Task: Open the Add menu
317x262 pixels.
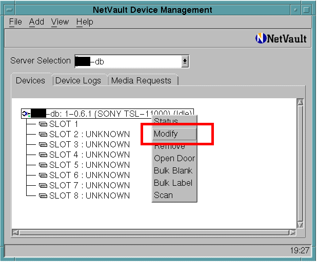Action: pyautogui.click(x=36, y=22)
